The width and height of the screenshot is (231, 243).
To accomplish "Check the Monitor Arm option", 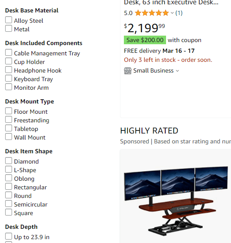I will (x=9, y=87).
